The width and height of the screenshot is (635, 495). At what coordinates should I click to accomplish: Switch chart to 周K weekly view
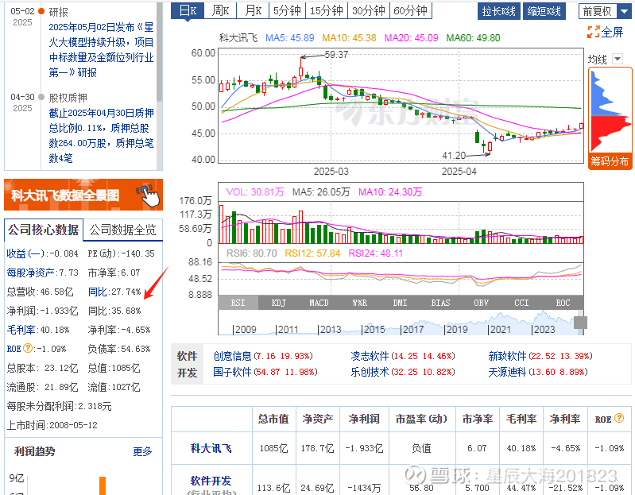pyautogui.click(x=220, y=10)
